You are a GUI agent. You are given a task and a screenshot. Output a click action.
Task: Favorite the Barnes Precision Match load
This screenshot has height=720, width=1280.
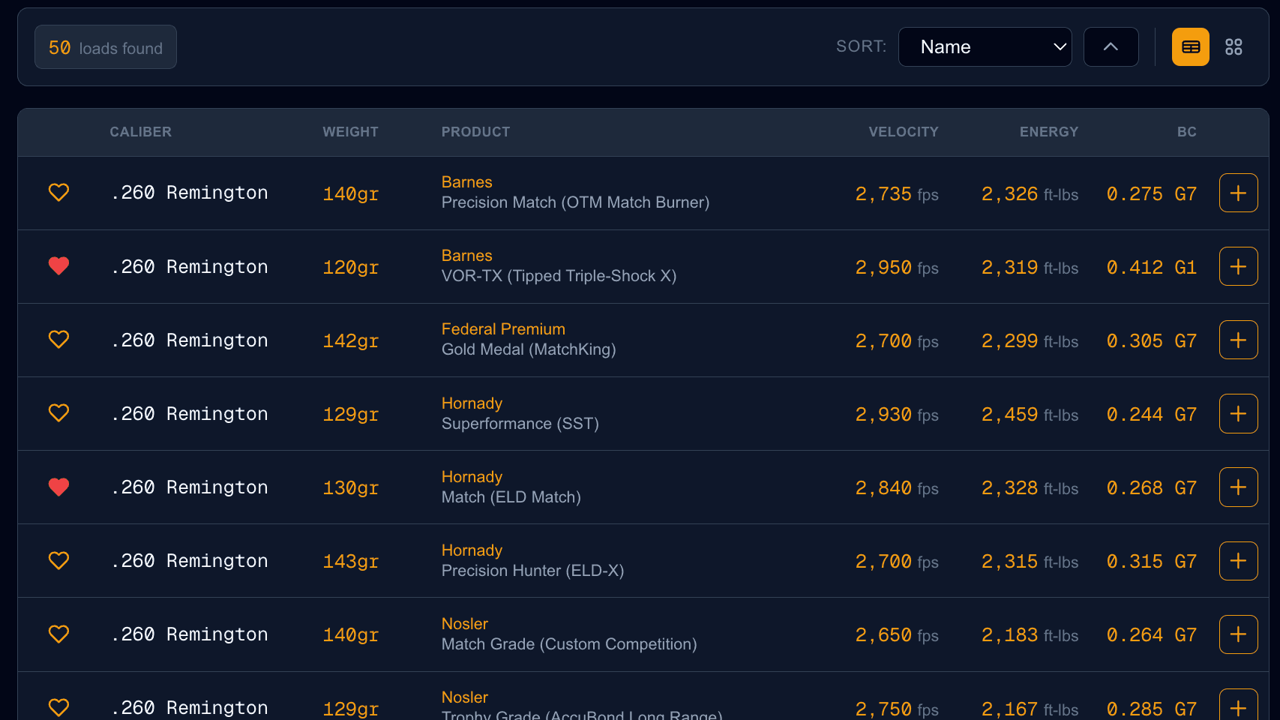[58, 193]
